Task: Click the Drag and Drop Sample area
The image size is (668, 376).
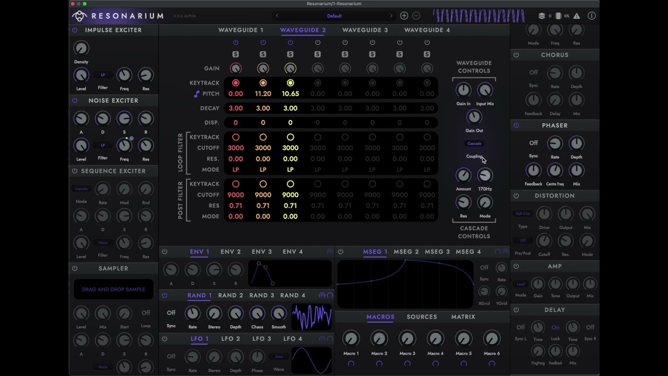Action: [x=113, y=290]
